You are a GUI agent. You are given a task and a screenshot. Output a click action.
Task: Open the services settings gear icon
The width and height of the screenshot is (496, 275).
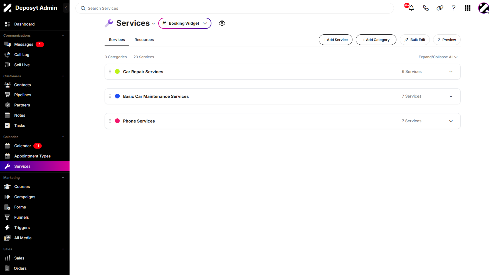(222, 23)
